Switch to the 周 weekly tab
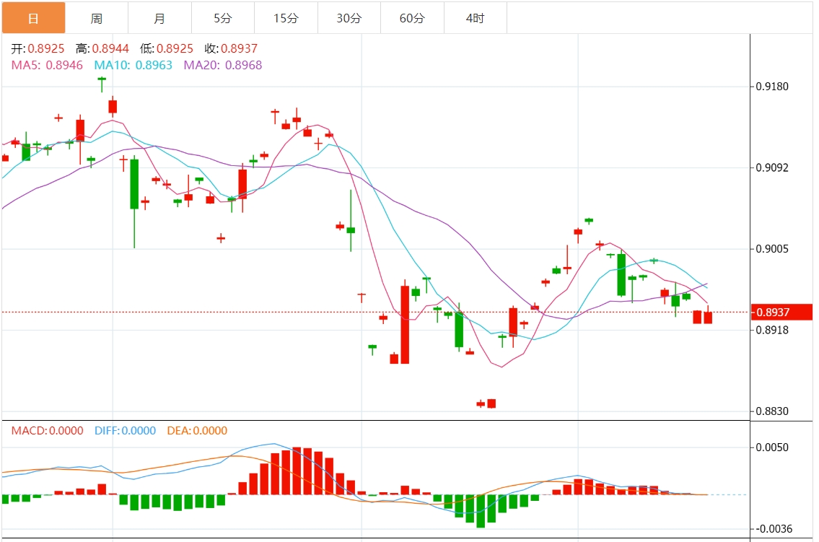The image size is (819, 542). tap(97, 18)
